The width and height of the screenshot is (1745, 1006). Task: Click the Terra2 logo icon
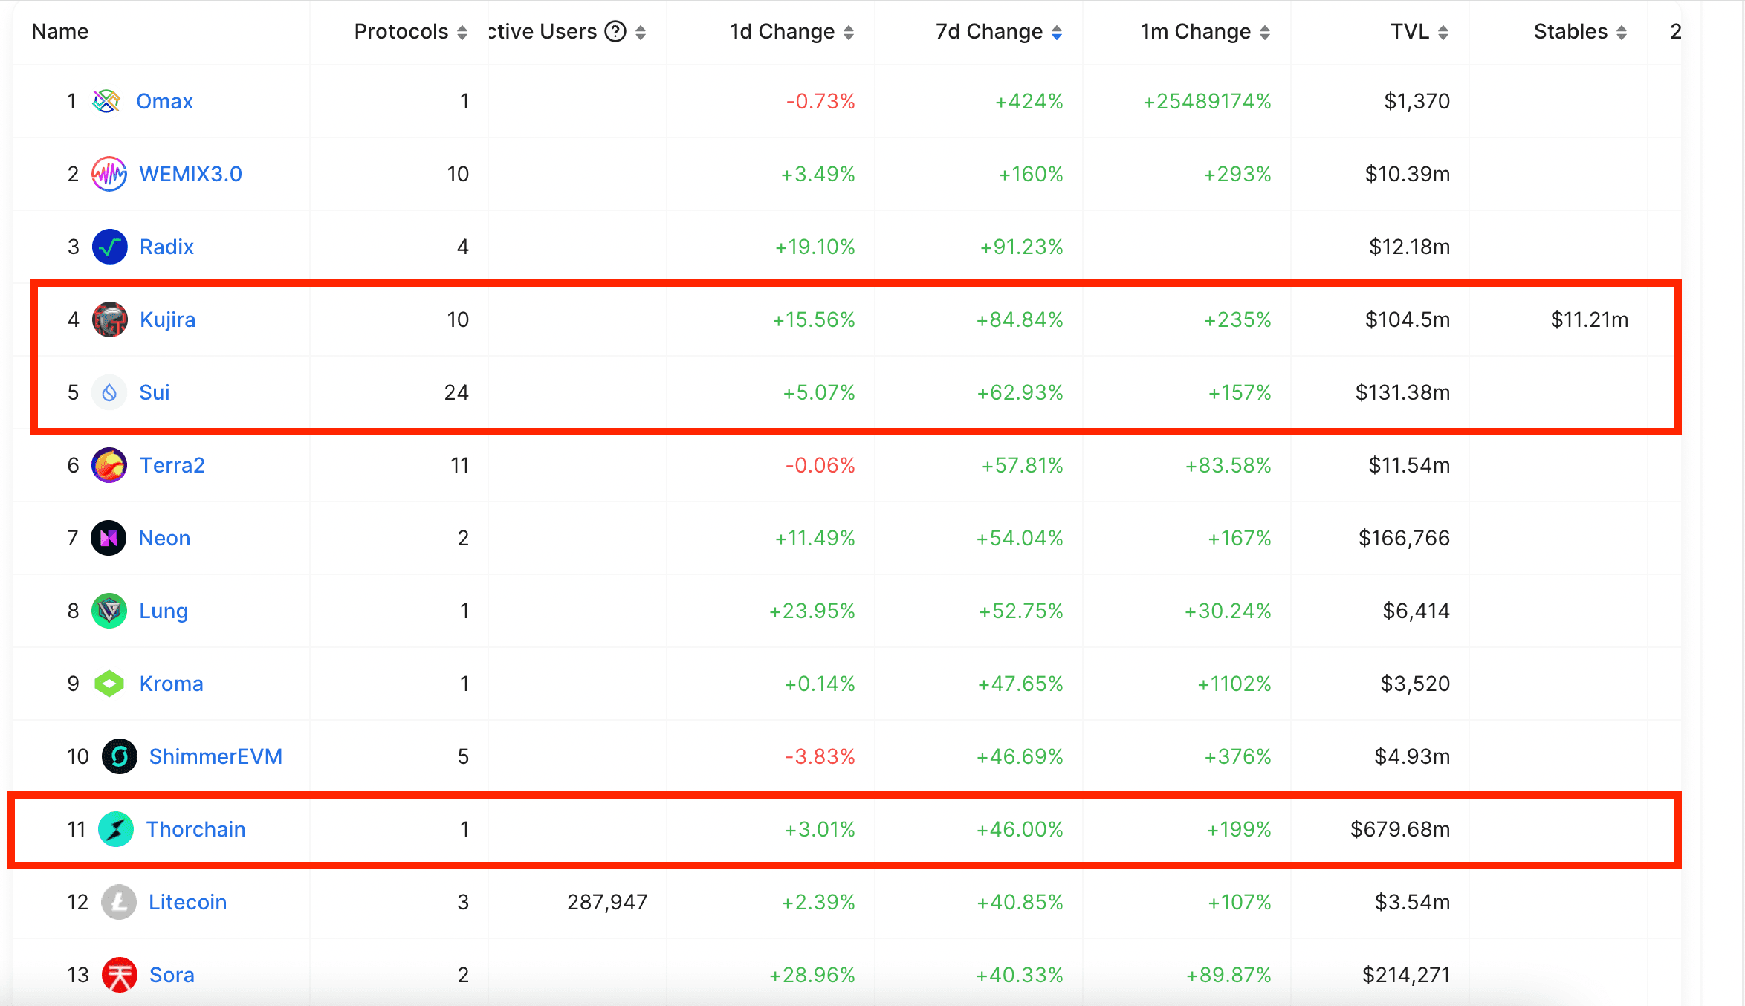click(x=109, y=465)
